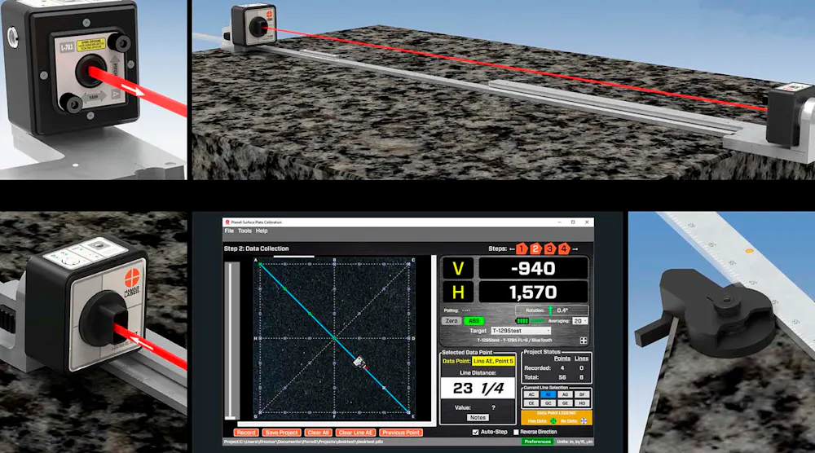Click the vertical scrollbar right of the grid

(434, 337)
